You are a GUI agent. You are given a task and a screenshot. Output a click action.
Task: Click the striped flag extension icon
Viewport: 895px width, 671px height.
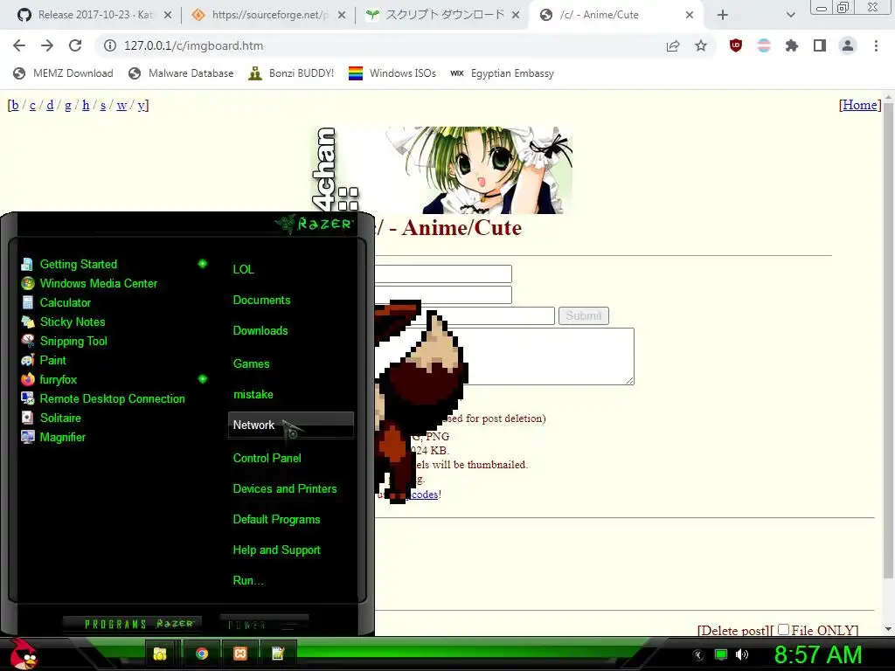click(764, 45)
